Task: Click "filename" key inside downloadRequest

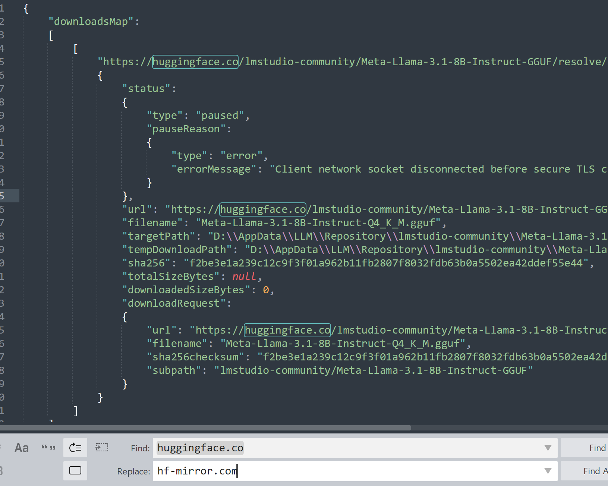Action: coord(177,344)
